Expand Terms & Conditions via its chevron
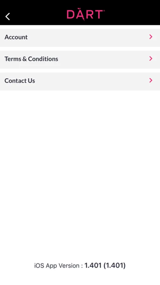This screenshot has height=285, width=160. click(151, 59)
